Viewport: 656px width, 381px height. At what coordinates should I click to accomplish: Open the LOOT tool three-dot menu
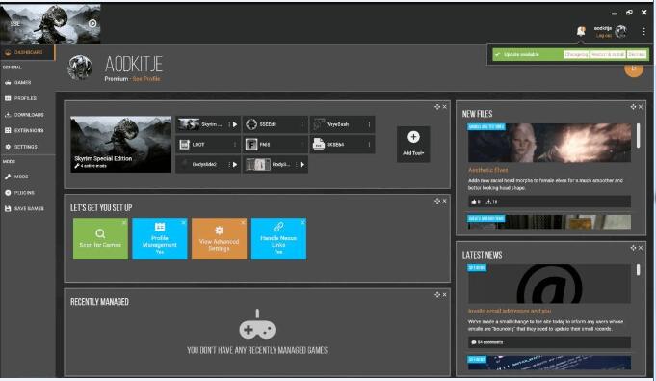click(235, 144)
